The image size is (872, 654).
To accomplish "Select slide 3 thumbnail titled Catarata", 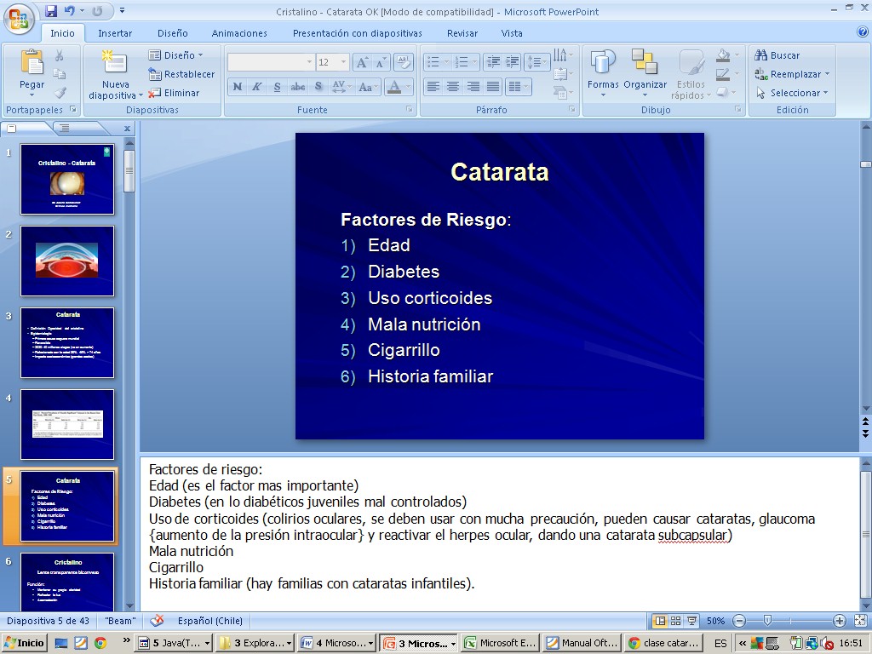I will point(67,342).
